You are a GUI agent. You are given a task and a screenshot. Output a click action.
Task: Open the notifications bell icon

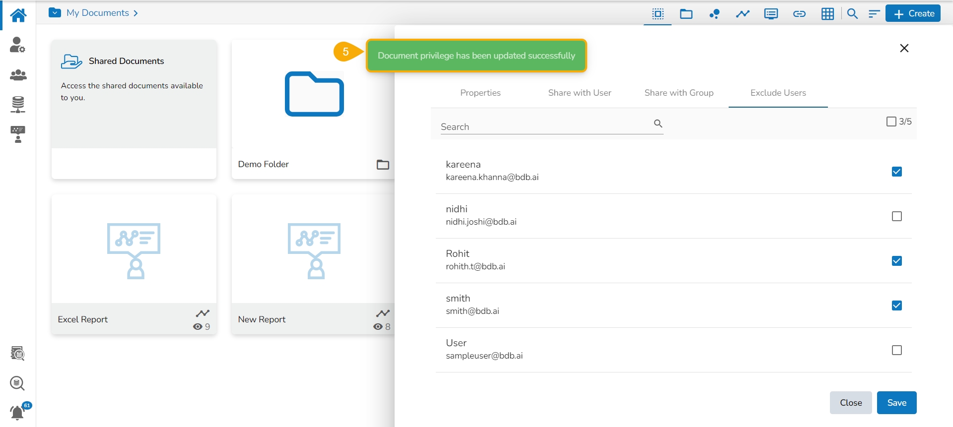pos(17,412)
